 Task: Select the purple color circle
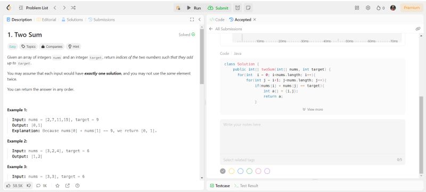[x=267, y=171]
